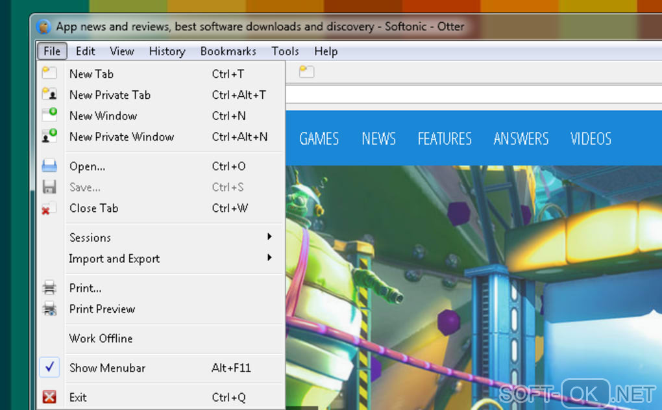Click the Open folder icon in menu
The width and height of the screenshot is (662, 410).
49,166
